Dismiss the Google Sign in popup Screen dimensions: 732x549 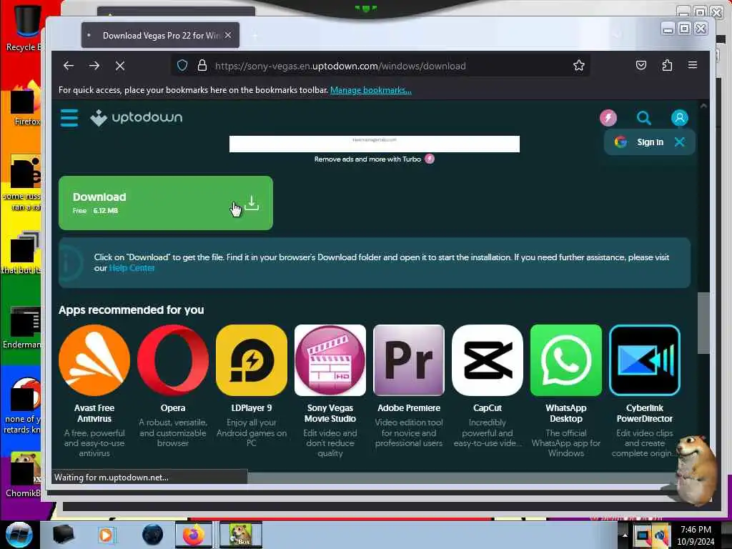tap(680, 142)
